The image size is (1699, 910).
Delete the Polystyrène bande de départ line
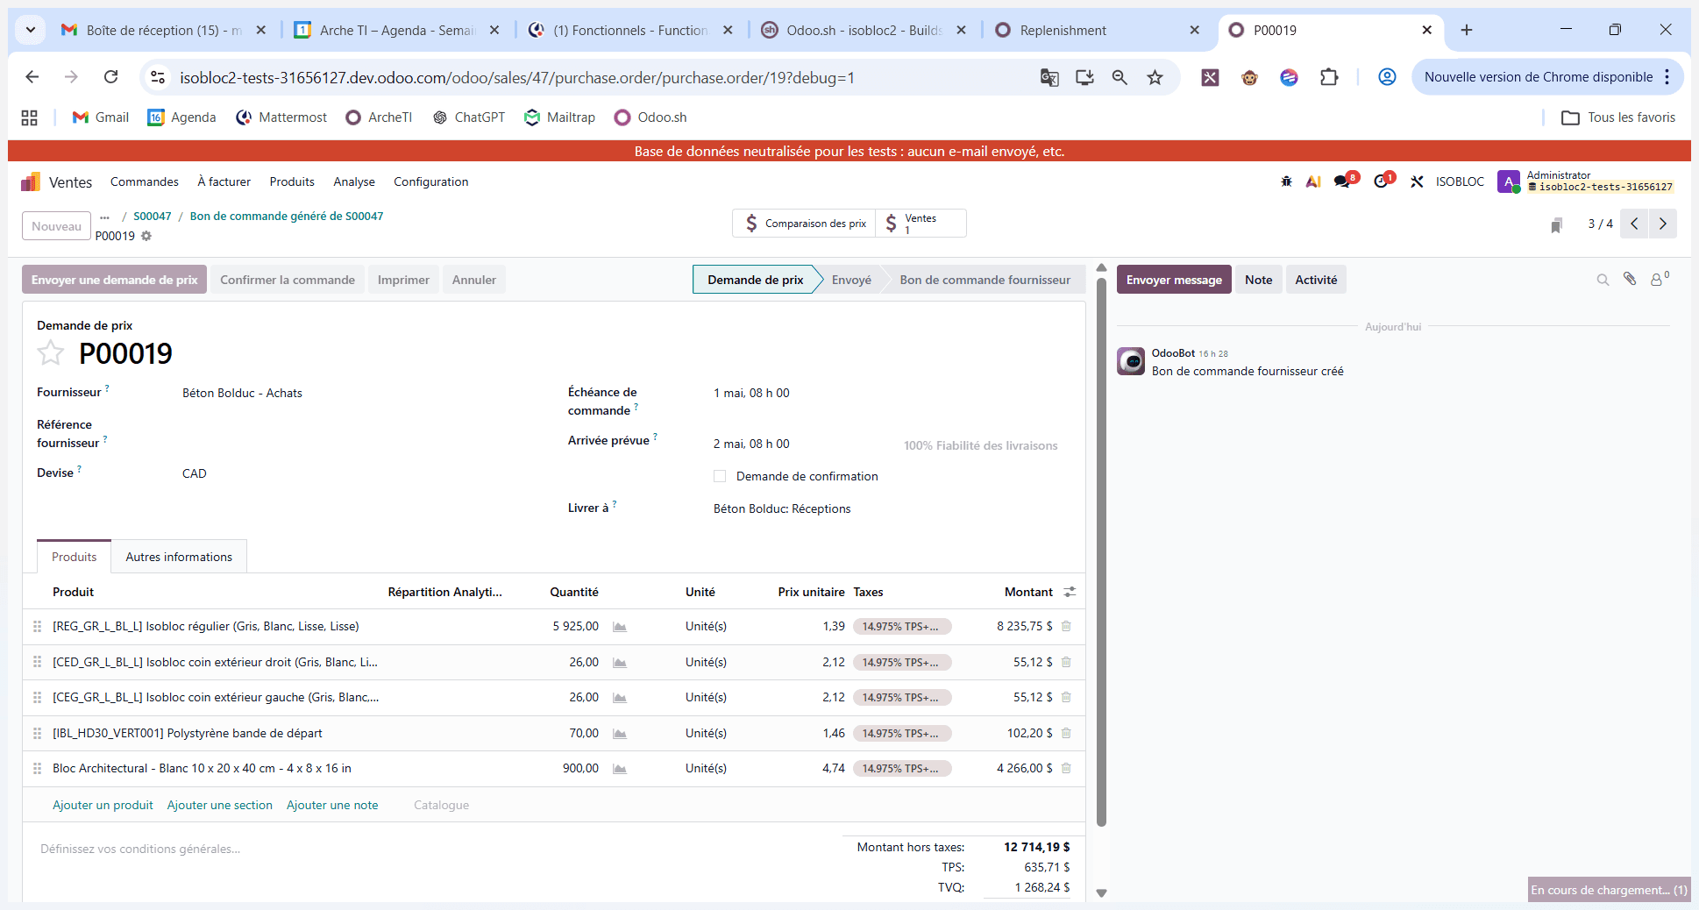click(x=1066, y=733)
